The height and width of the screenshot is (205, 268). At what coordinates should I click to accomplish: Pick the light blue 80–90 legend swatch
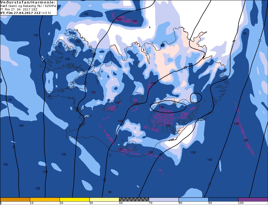[x=193, y=200]
